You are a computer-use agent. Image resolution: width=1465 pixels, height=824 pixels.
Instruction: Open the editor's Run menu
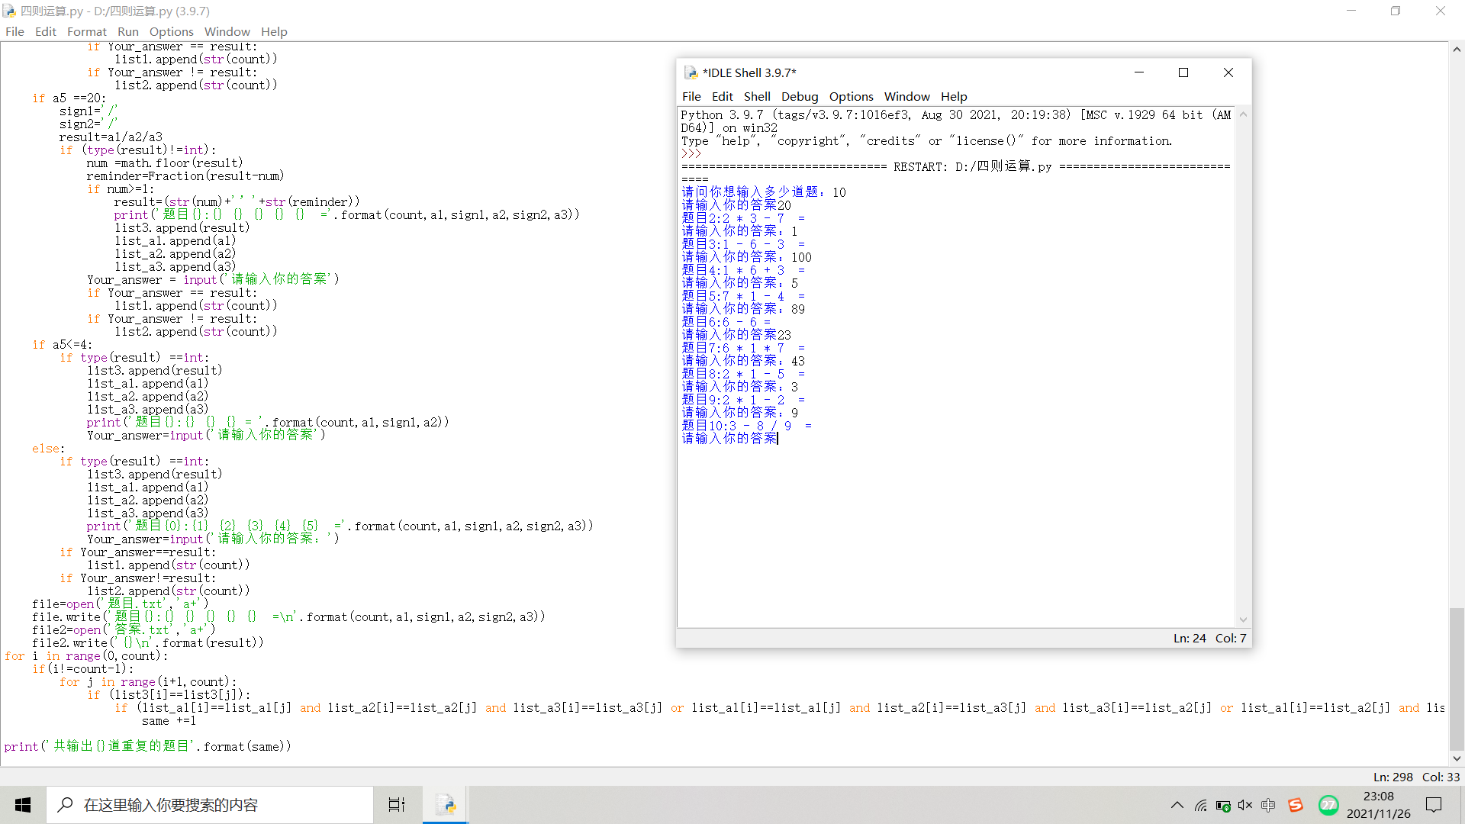[127, 31]
